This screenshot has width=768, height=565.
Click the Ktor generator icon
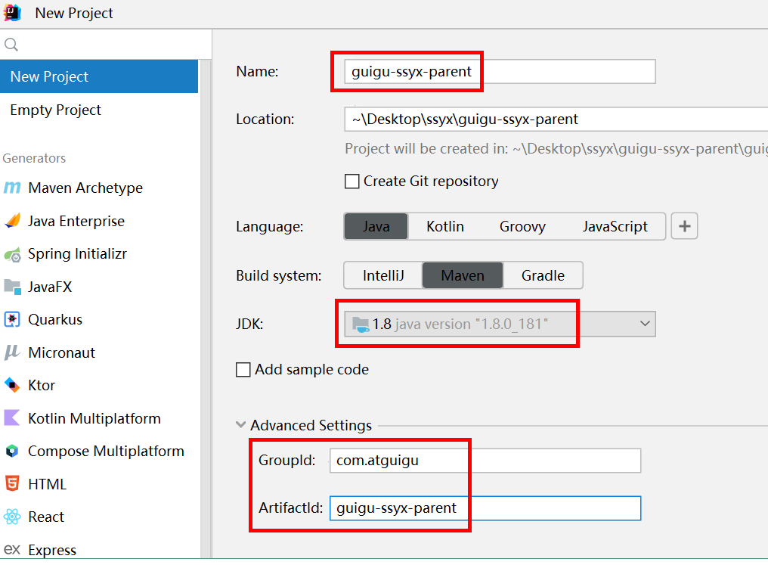[12, 386]
